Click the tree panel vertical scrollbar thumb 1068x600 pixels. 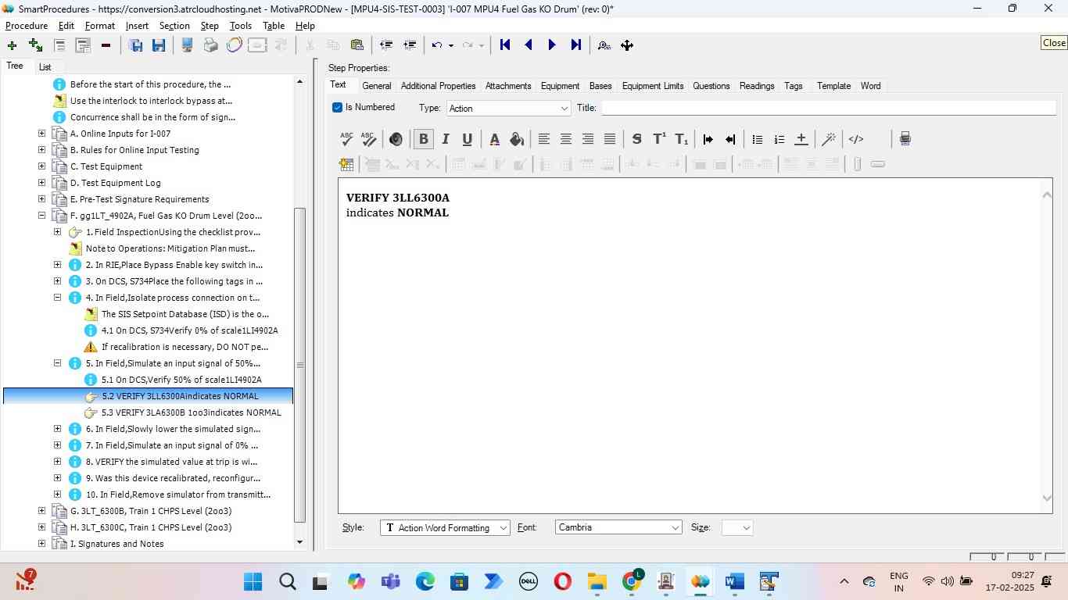tap(299, 365)
